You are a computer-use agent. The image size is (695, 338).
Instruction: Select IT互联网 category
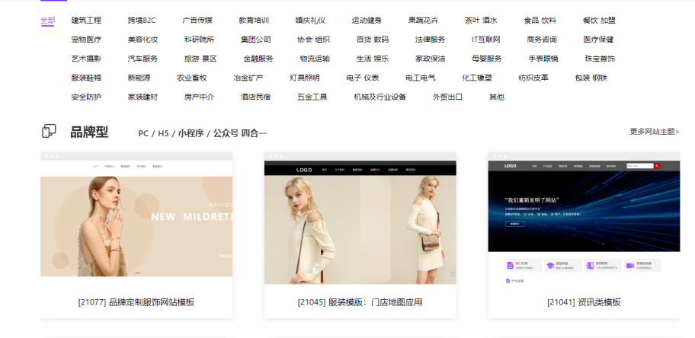[x=485, y=39]
